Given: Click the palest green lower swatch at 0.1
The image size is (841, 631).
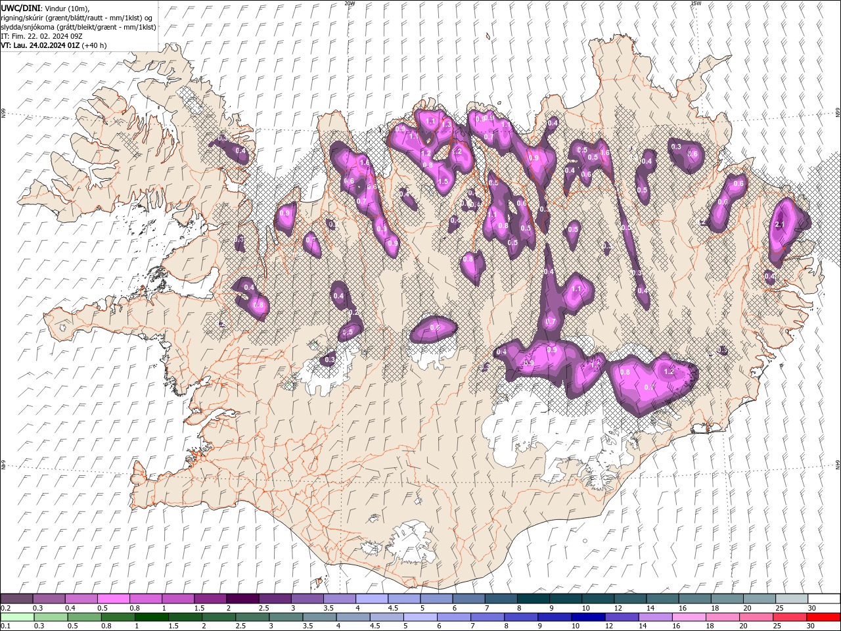Looking at the screenshot, I should tap(17, 617).
